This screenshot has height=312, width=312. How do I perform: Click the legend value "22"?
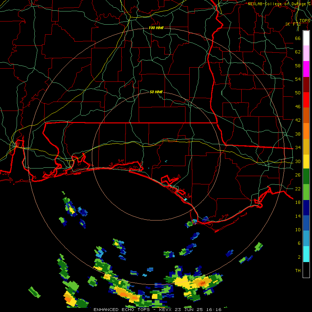[298, 189]
